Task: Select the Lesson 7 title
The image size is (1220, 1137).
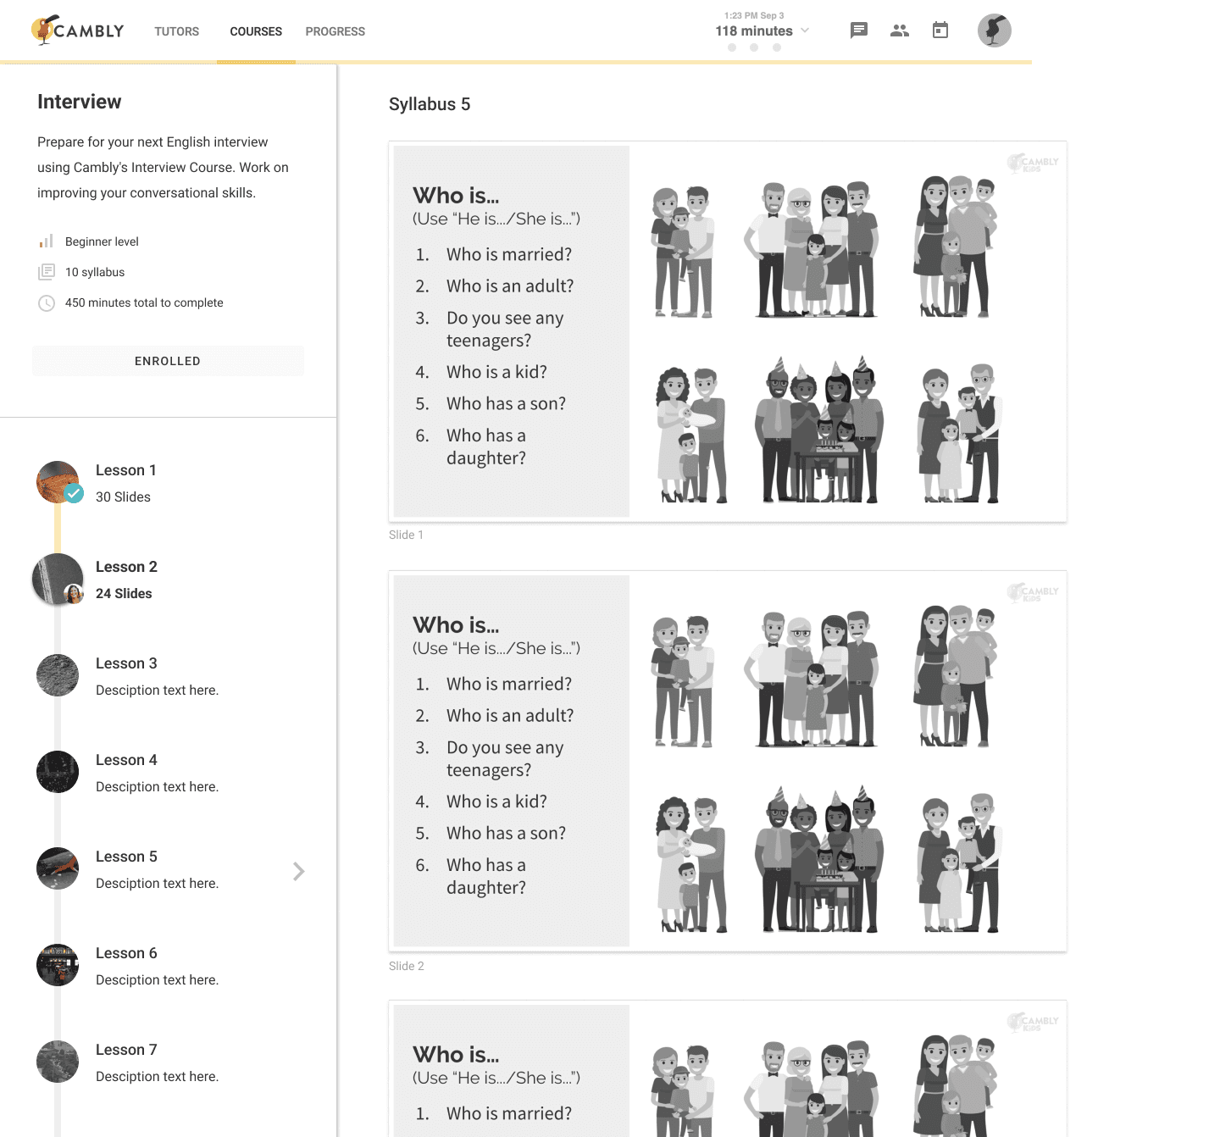Action: point(126,1050)
